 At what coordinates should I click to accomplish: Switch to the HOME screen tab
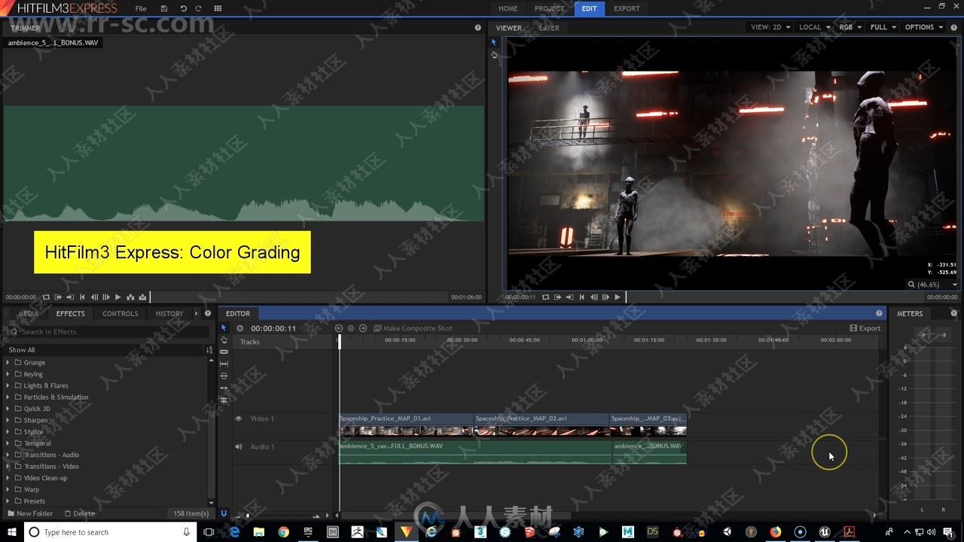tap(508, 8)
